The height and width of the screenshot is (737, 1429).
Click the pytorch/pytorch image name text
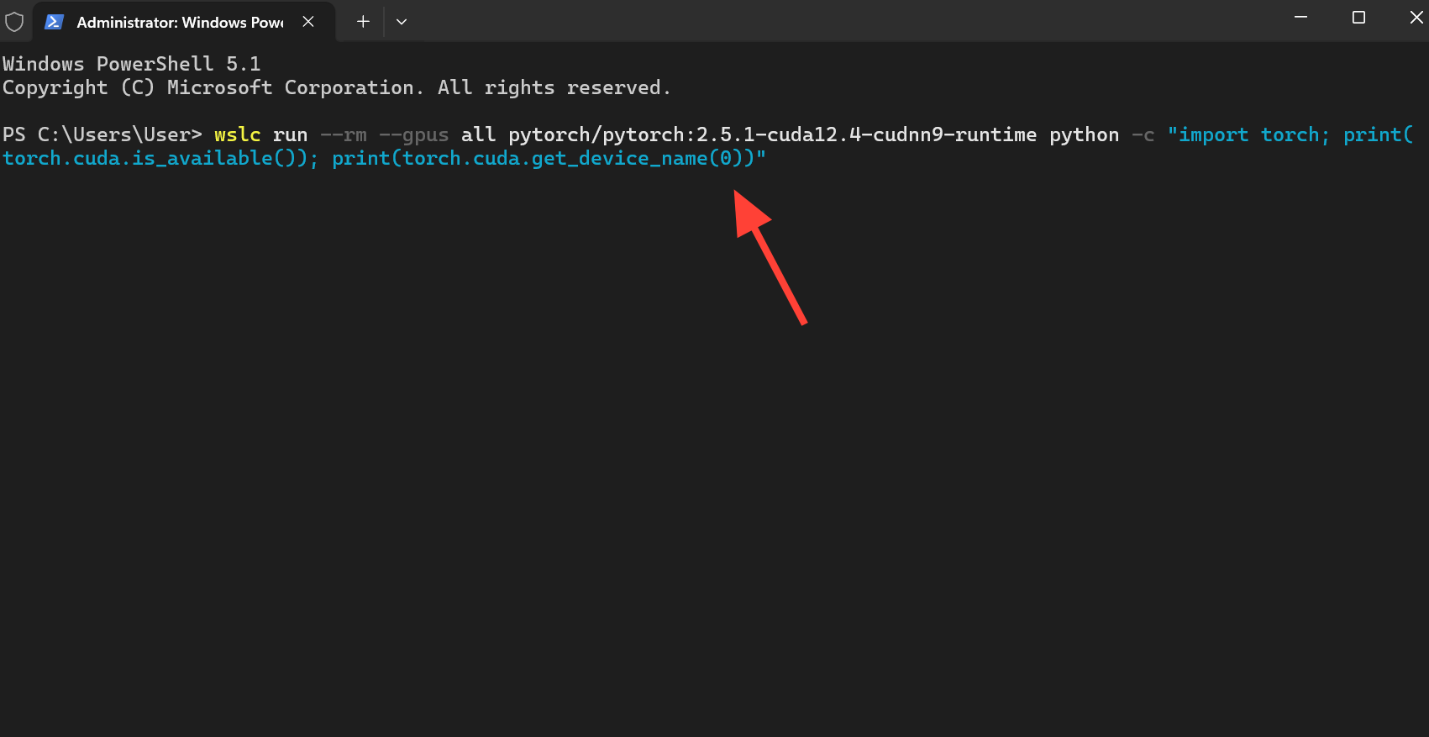point(596,135)
